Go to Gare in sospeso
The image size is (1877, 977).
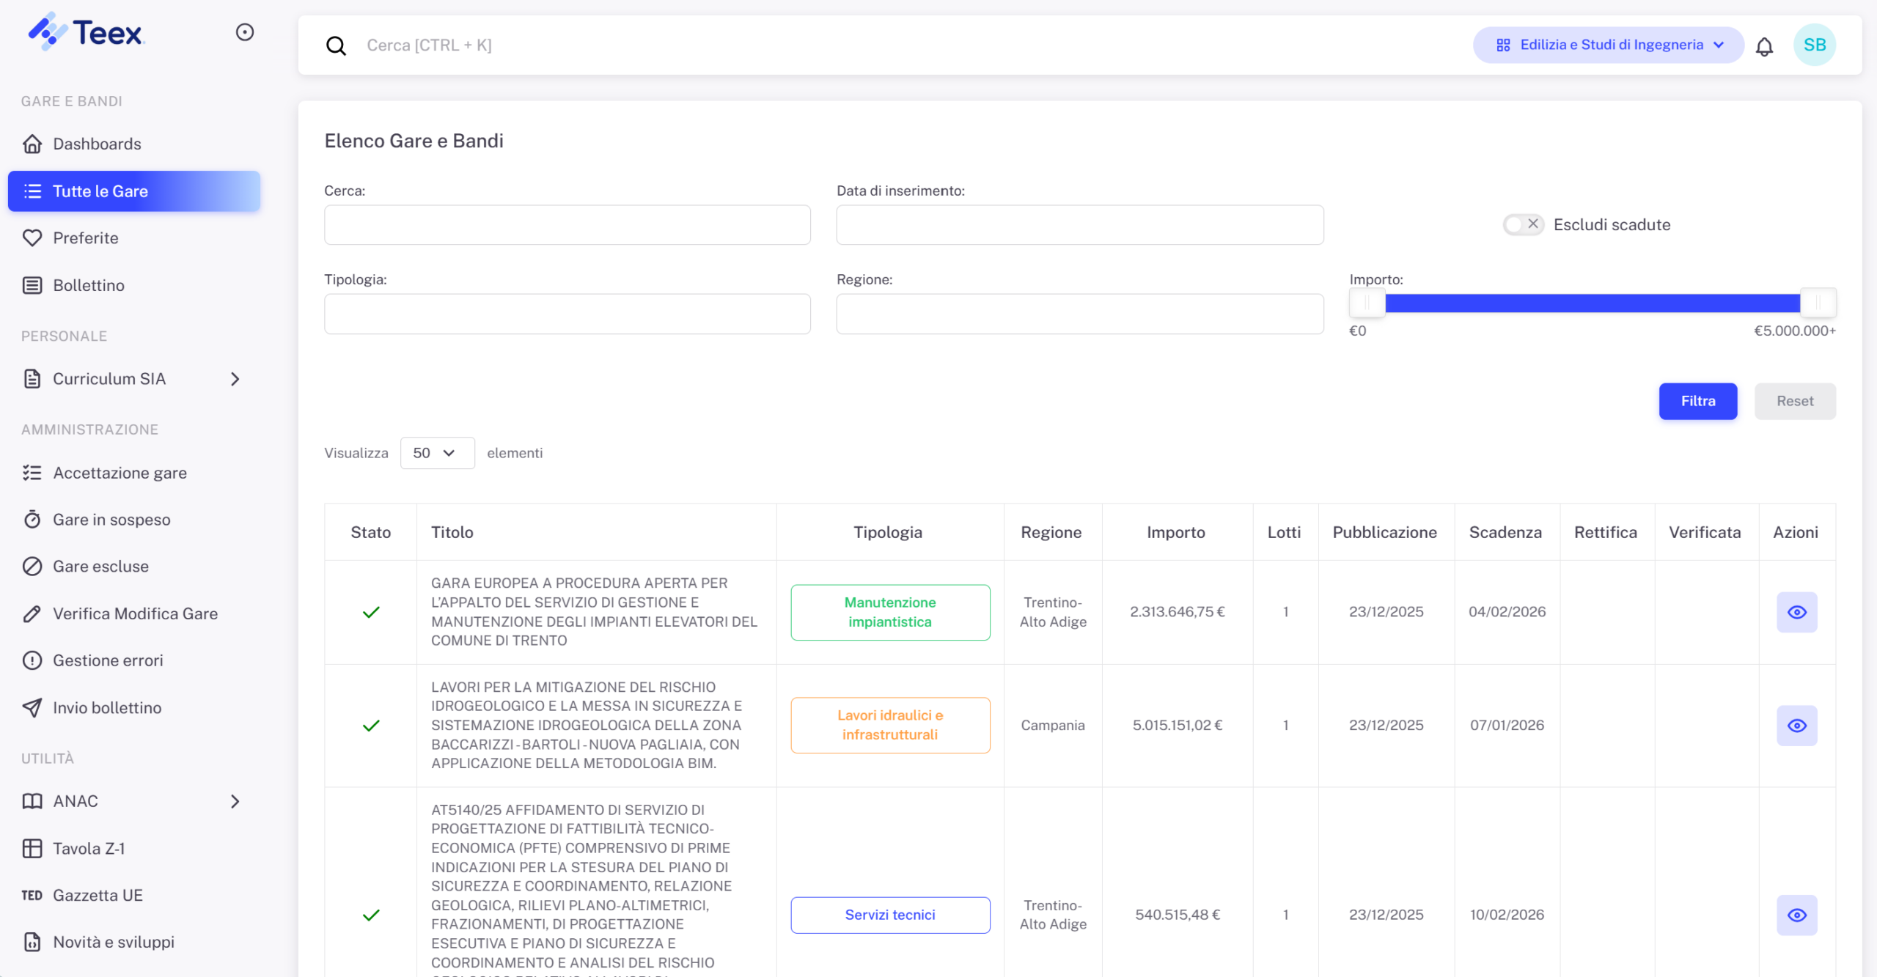tap(111, 520)
